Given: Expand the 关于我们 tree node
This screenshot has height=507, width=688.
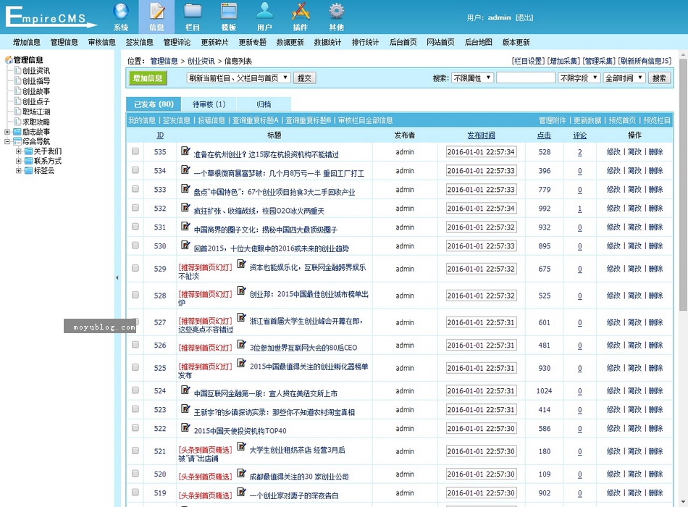Looking at the screenshot, I should click(x=18, y=151).
